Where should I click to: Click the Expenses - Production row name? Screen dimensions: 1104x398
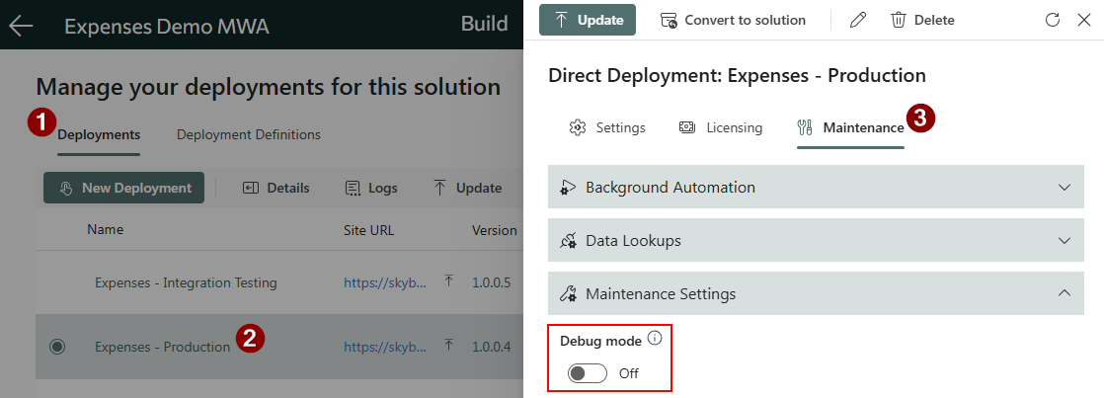[x=163, y=347]
